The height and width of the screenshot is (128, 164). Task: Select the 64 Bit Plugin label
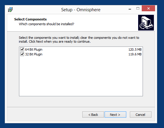[x=34, y=49]
